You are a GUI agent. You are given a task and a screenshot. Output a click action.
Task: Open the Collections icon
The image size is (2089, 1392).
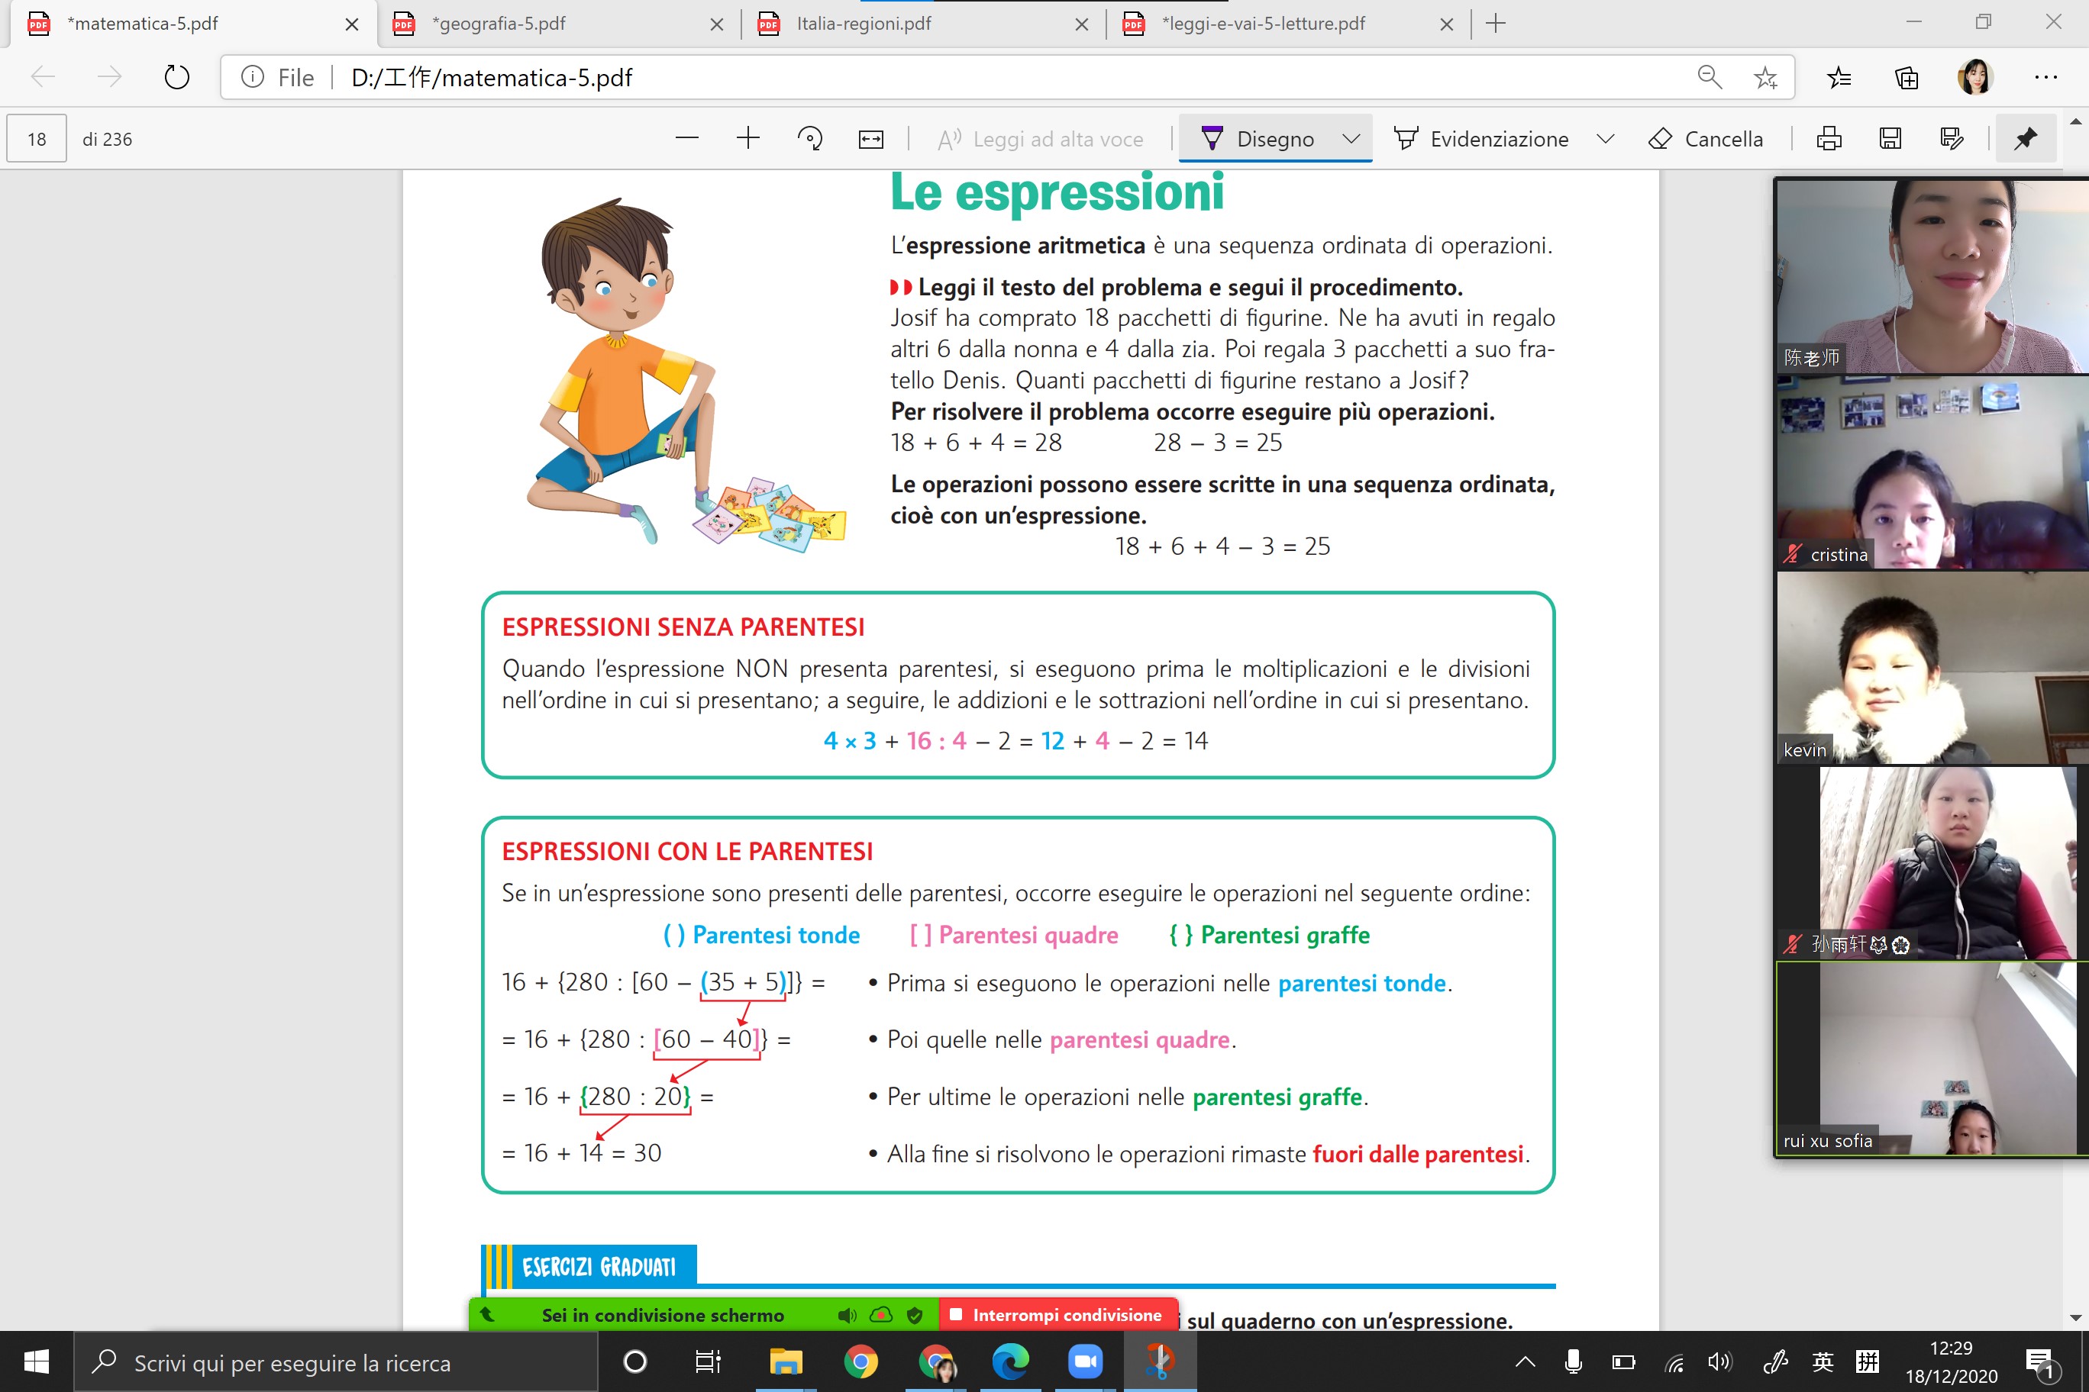[1906, 77]
